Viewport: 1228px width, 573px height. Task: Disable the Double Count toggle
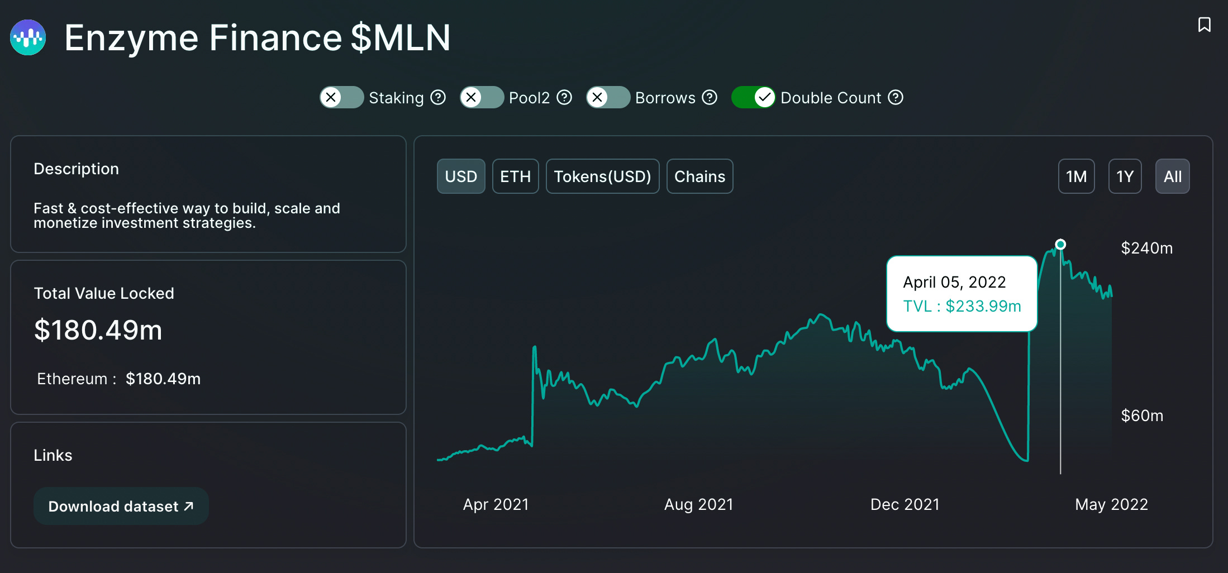(753, 97)
